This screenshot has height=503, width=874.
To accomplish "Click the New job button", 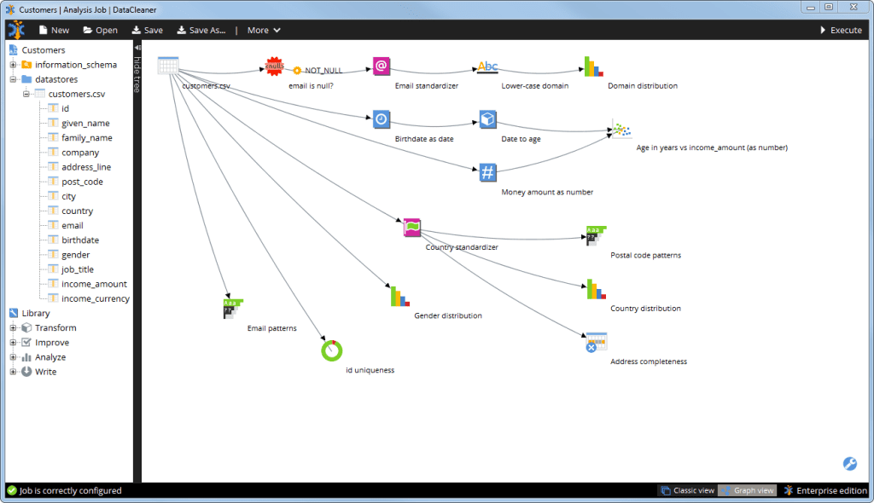I will (x=53, y=30).
